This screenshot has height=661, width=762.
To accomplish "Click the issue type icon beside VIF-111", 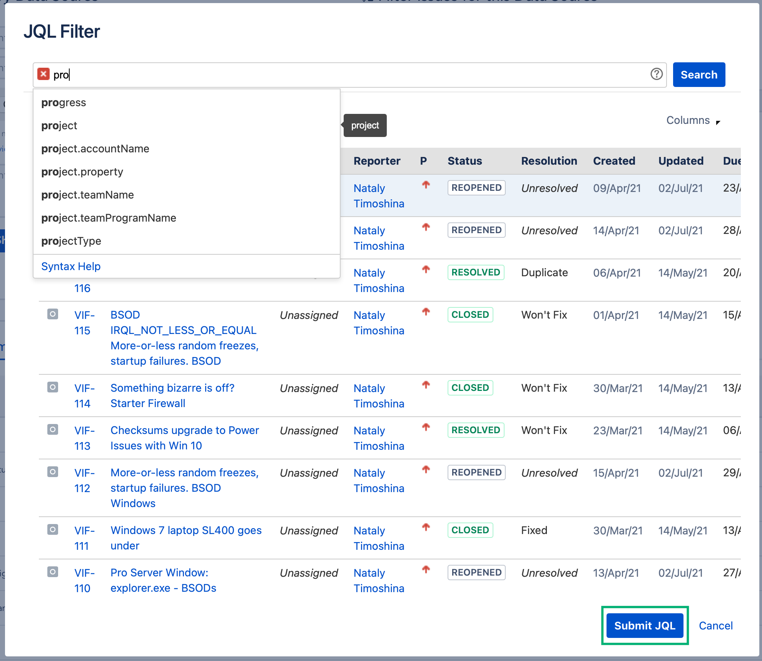I will [x=52, y=530].
